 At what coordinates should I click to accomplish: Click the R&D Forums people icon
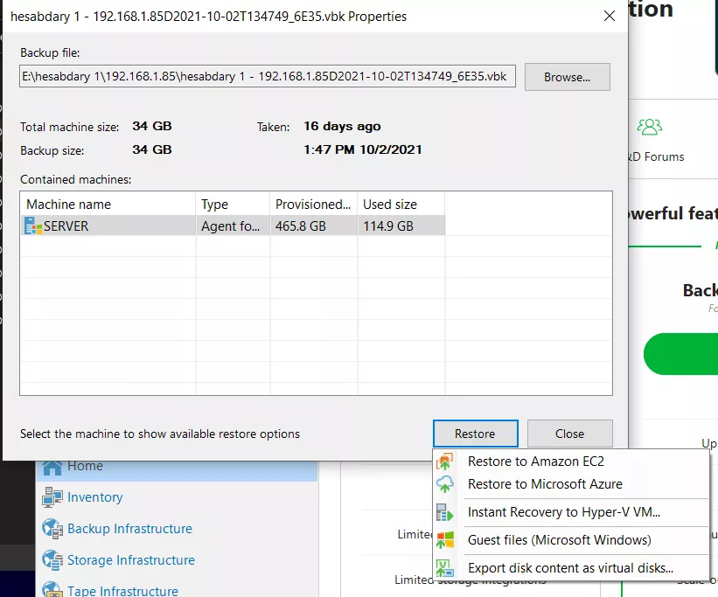(x=649, y=127)
